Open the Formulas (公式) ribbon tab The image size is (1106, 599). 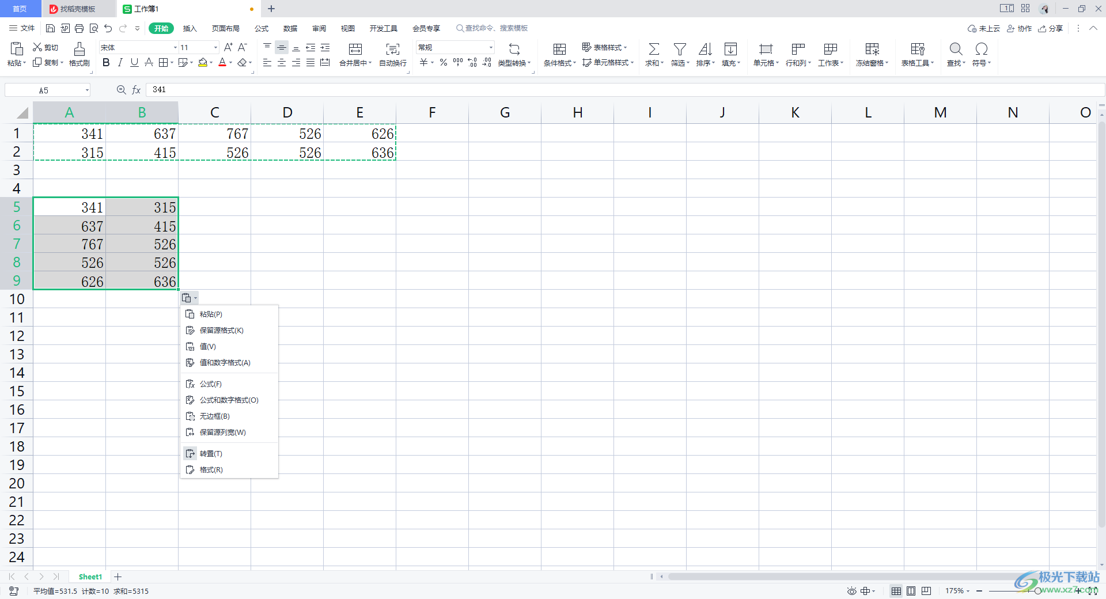[262, 28]
